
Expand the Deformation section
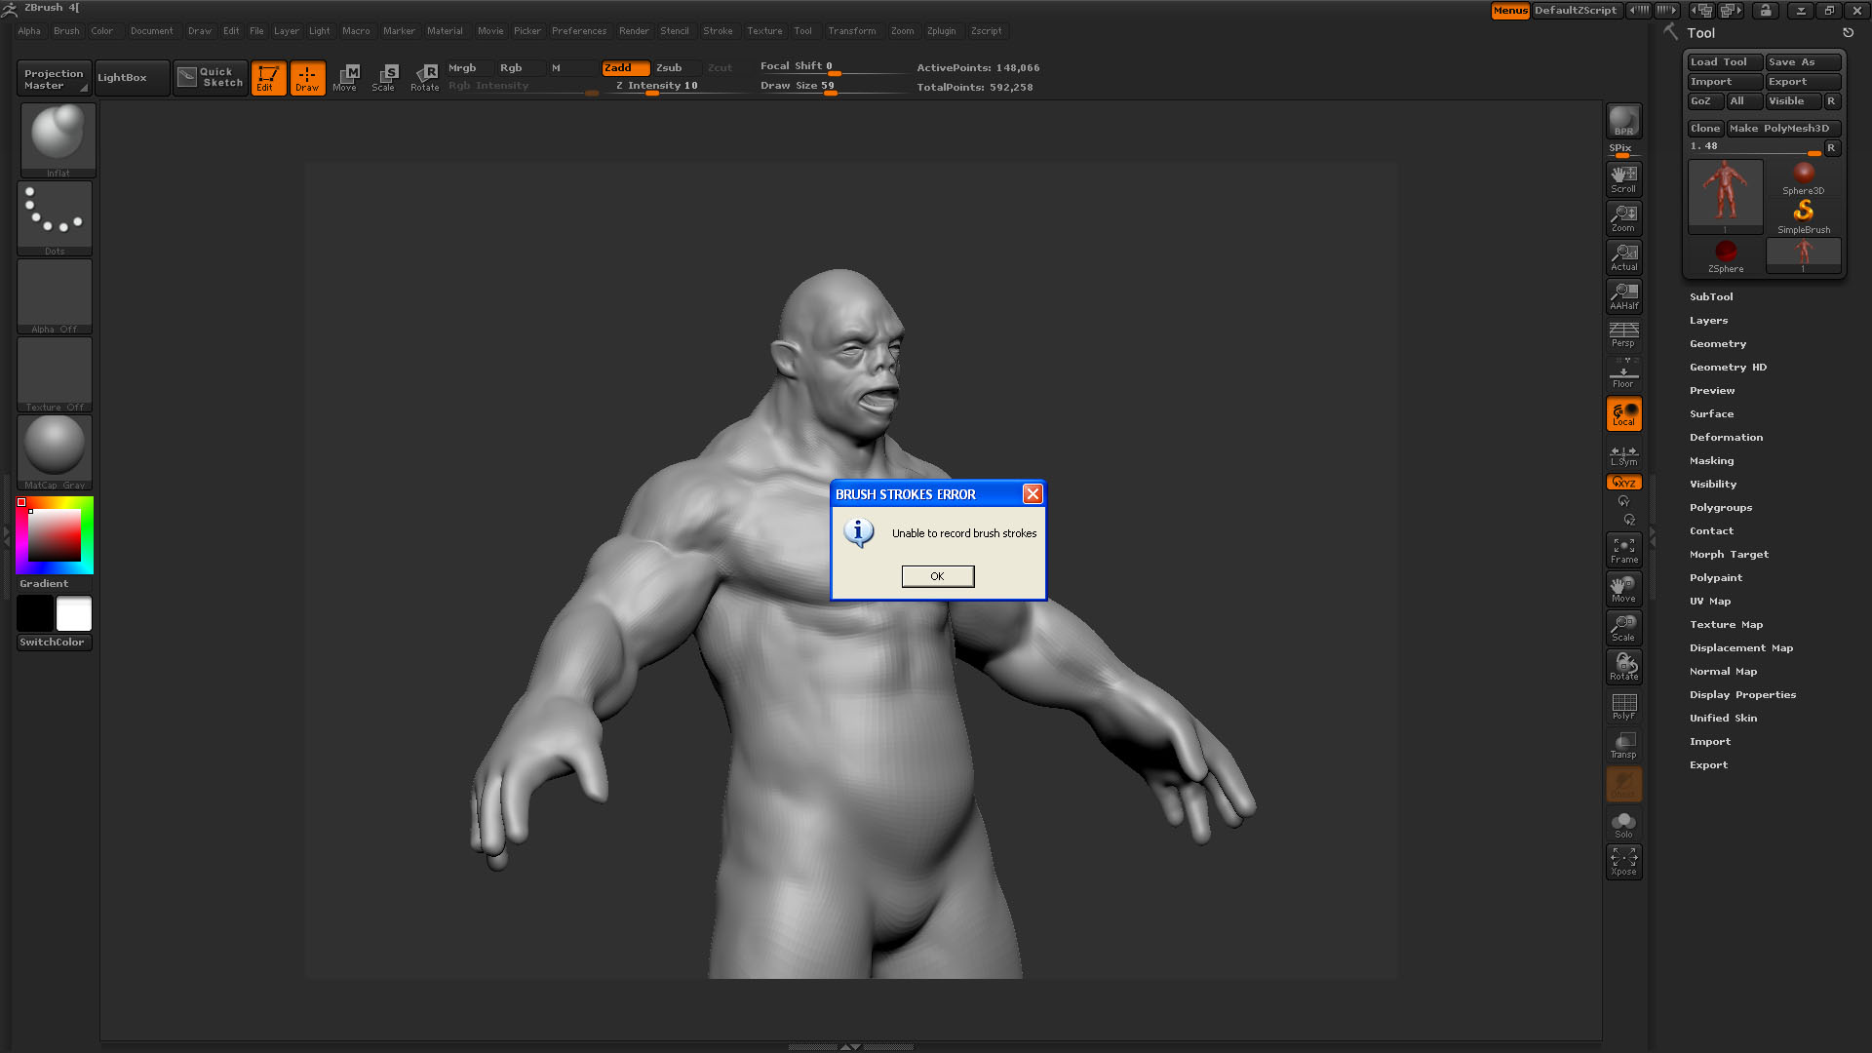pos(1726,437)
